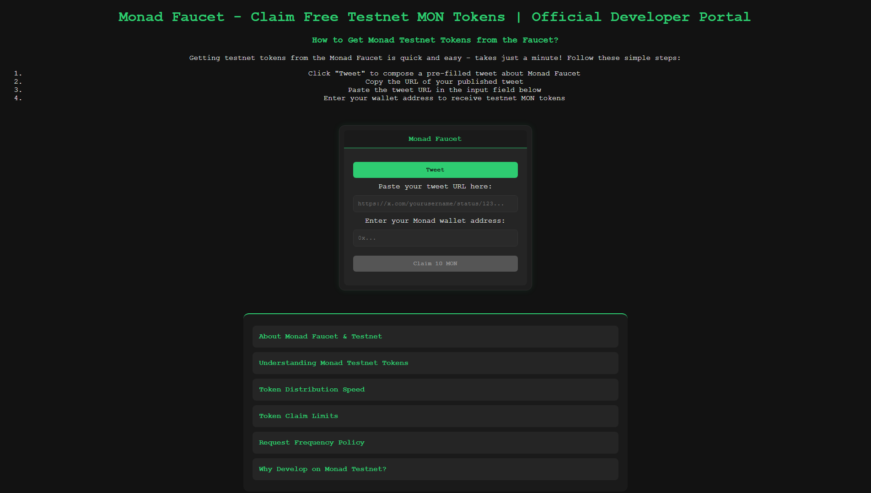Click 'Paste your tweet URL here:' label

click(435, 187)
